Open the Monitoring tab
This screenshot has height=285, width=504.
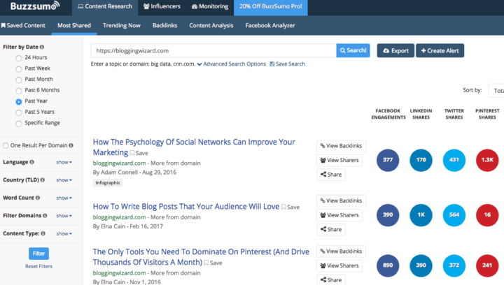click(209, 6)
